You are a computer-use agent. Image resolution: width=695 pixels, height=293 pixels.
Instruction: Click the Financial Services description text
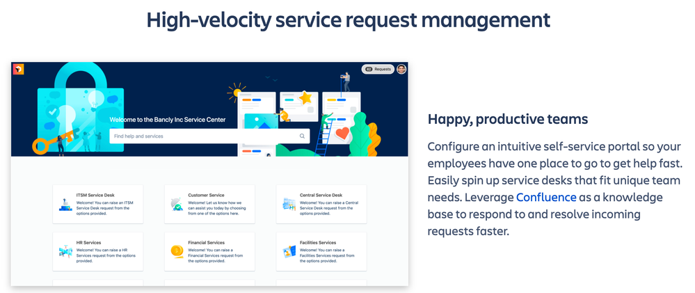[x=216, y=255]
